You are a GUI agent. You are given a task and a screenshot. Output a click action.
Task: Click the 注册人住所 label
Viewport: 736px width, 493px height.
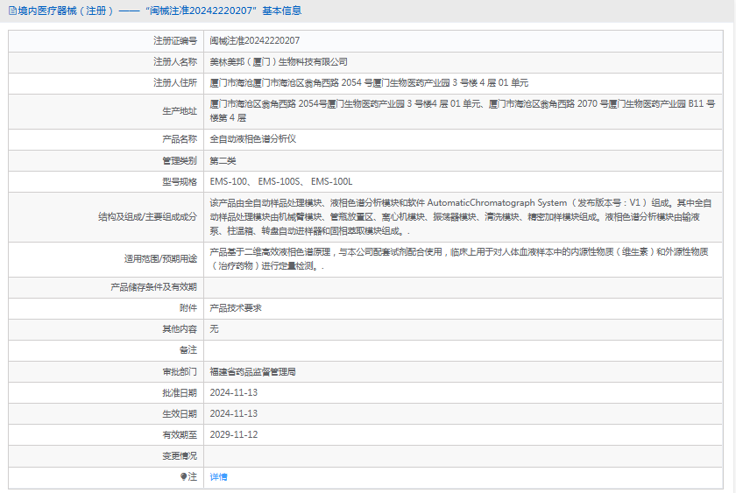tap(175, 83)
